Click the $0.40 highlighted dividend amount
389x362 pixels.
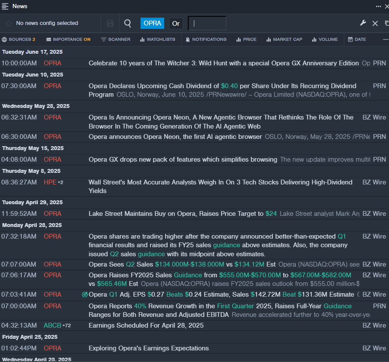(229, 86)
